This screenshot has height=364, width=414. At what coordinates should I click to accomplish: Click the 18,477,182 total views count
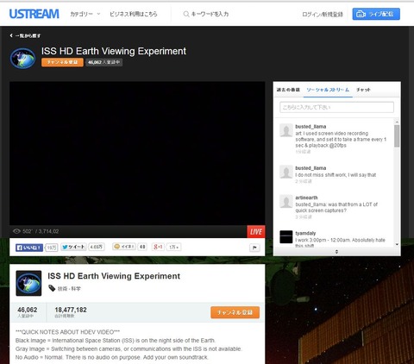(x=71, y=310)
